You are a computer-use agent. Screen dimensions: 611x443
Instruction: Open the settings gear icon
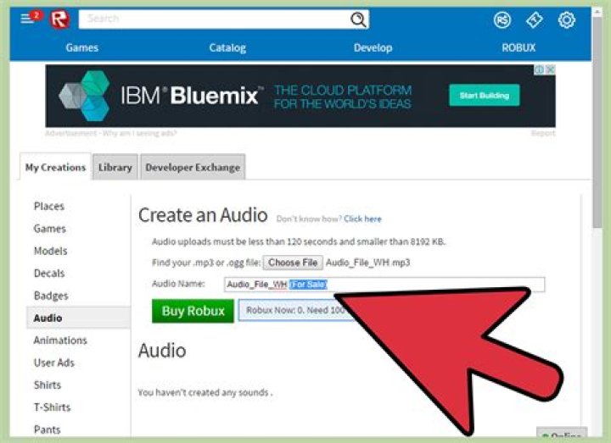[567, 19]
